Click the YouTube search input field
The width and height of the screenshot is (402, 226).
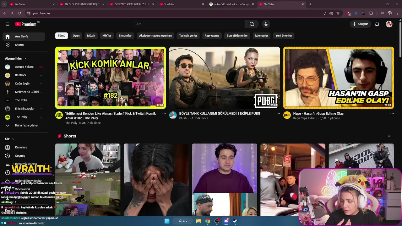[189, 24]
